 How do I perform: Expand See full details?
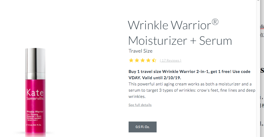(140, 105)
